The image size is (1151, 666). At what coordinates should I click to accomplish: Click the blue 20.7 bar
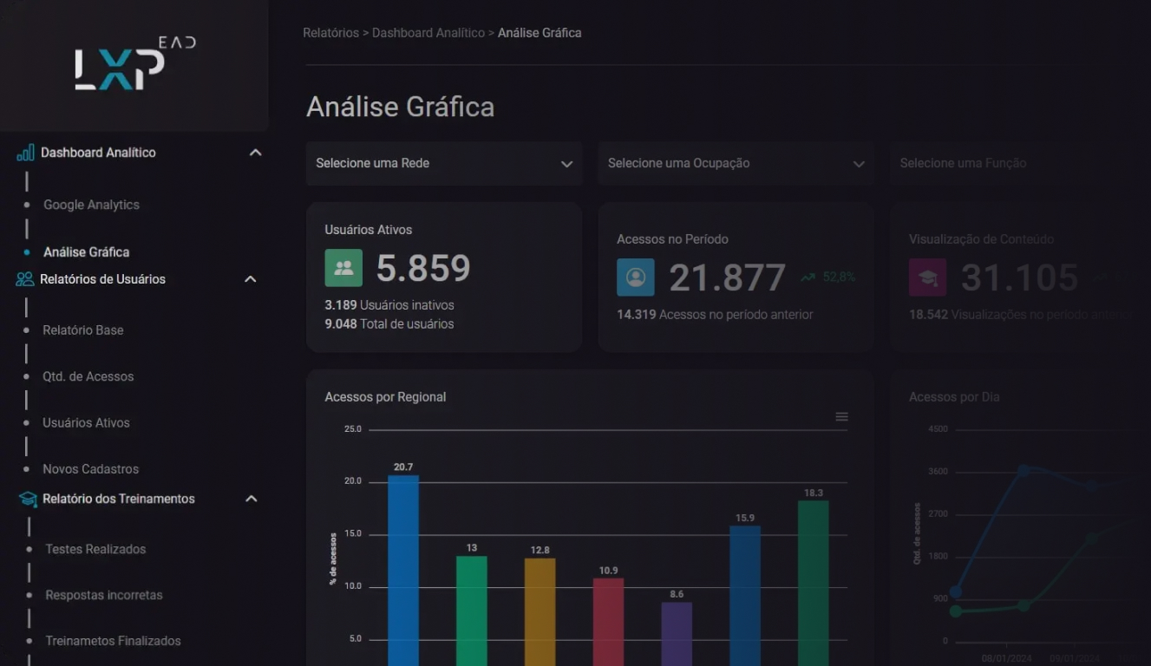tap(403, 571)
